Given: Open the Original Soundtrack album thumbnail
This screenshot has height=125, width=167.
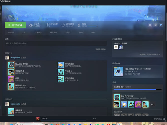Looking at the screenshot, I should pos(118,71).
